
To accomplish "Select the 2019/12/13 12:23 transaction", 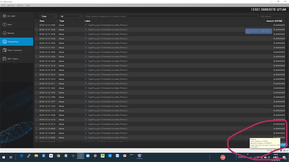I will pos(160,106).
